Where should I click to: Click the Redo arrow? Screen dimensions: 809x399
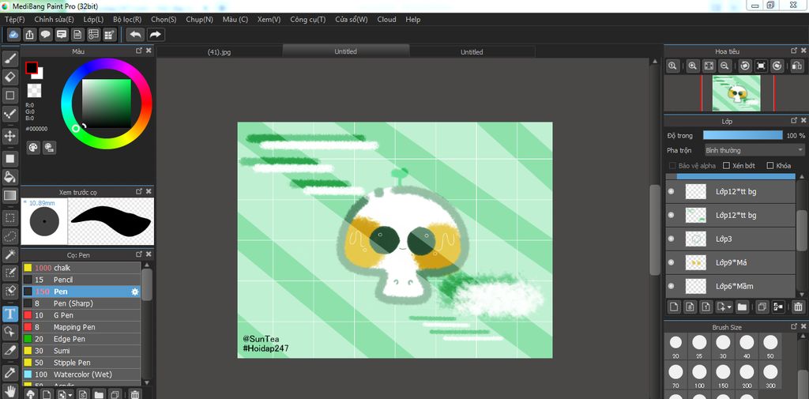(x=155, y=35)
